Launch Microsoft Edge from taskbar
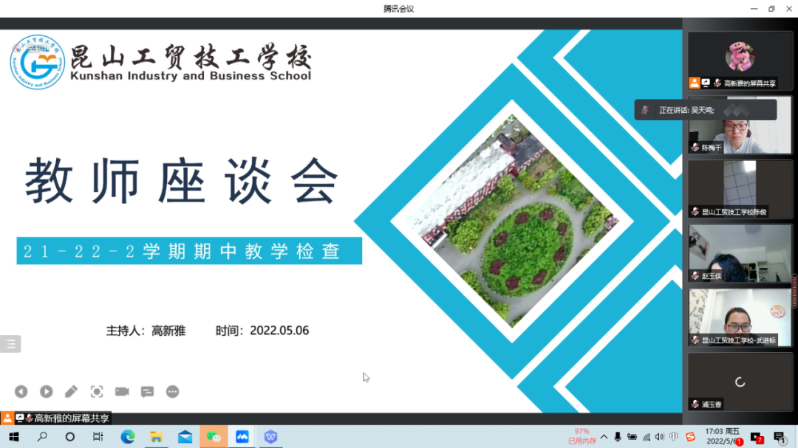 pos(128,437)
